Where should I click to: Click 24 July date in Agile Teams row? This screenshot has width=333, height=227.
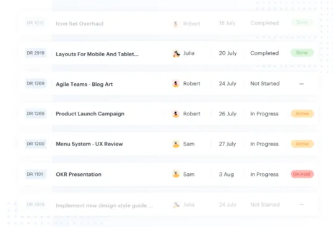pyautogui.click(x=228, y=83)
